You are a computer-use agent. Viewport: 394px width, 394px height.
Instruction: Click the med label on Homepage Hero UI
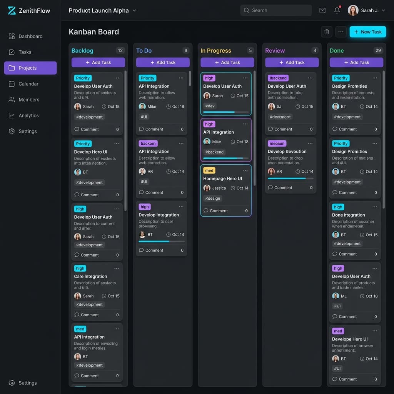pos(209,170)
